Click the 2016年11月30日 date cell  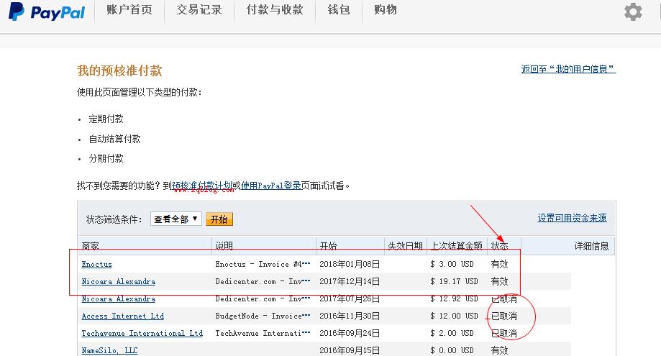pyautogui.click(x=350, y=316)
